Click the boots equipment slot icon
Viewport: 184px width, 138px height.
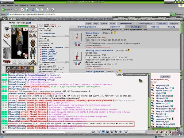click(33, 62)
